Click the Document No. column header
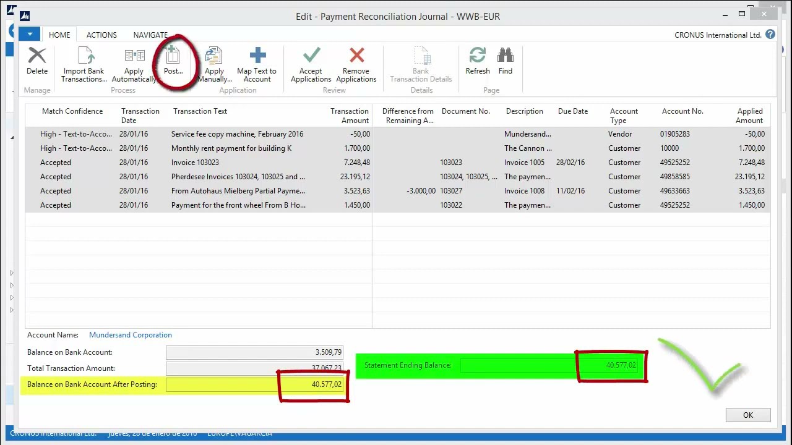The width and height of the screenshot is (792, 445). point(465,111)
